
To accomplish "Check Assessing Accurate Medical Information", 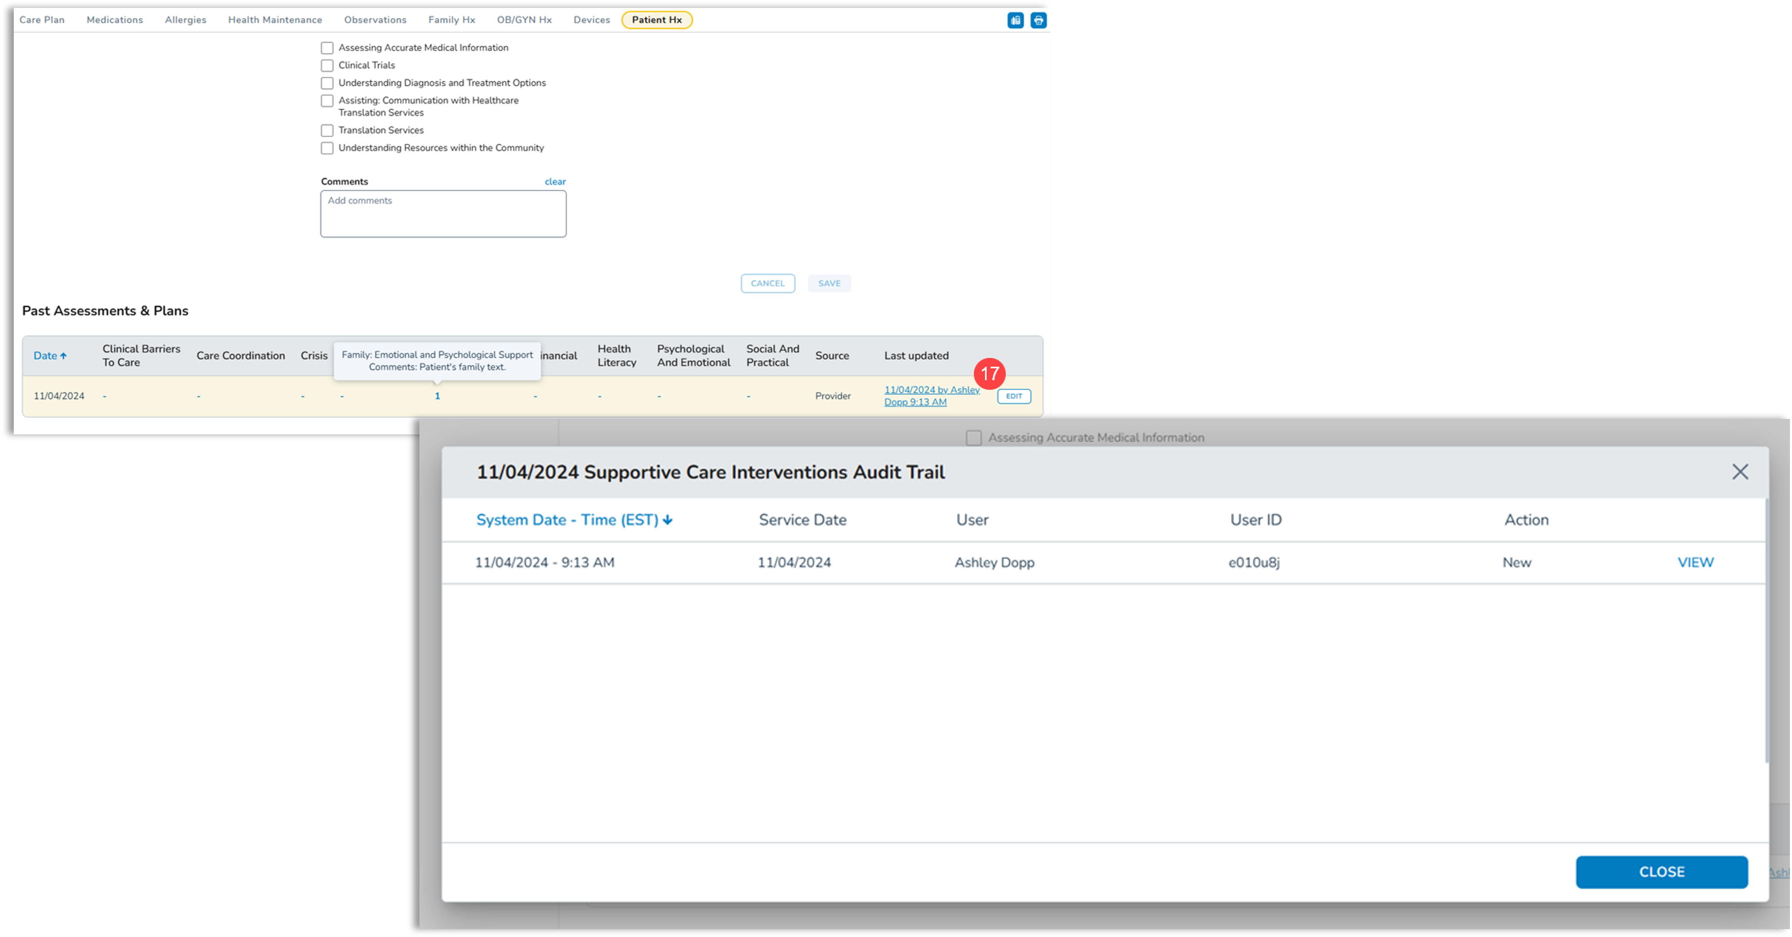I will click(327, 48).
